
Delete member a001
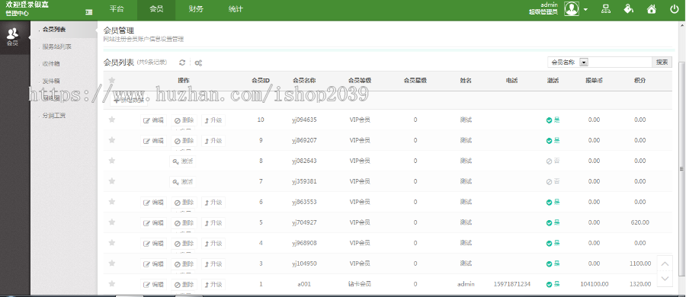[184, 285]
